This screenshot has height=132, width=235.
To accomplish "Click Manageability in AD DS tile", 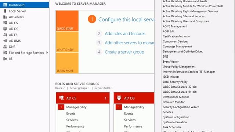I will [134, 107].
